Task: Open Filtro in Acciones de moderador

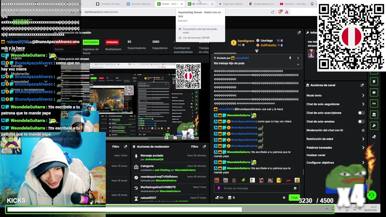Action: (195, 146)
